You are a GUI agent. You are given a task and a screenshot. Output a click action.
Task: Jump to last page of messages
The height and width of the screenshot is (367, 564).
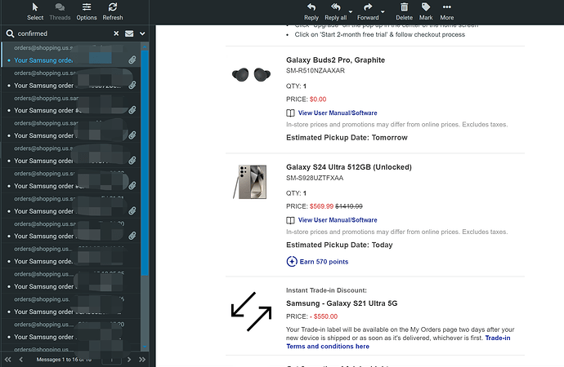click(141, 360)
